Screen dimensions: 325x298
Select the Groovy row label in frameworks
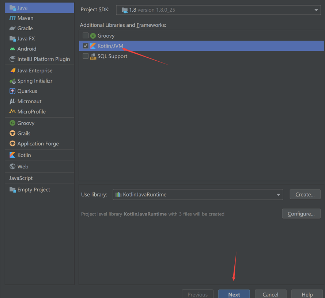coord(106,36)
